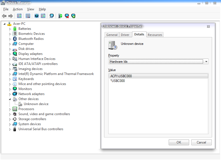Select the Storage controllers label
This screenshot has width=221, height=160.
pyautogui.click(x=32, y=119)
